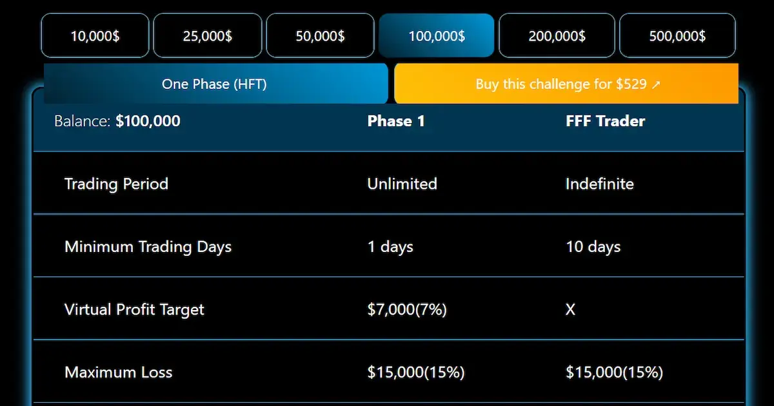Click the $15,000(15%) maximum loss value
Image resolution: width=774 pixels, height=406 pixels.
pyautogui.click(x=416, y=372)
